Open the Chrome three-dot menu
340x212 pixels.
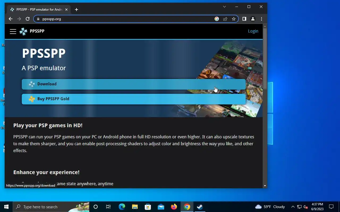(261, 19)
